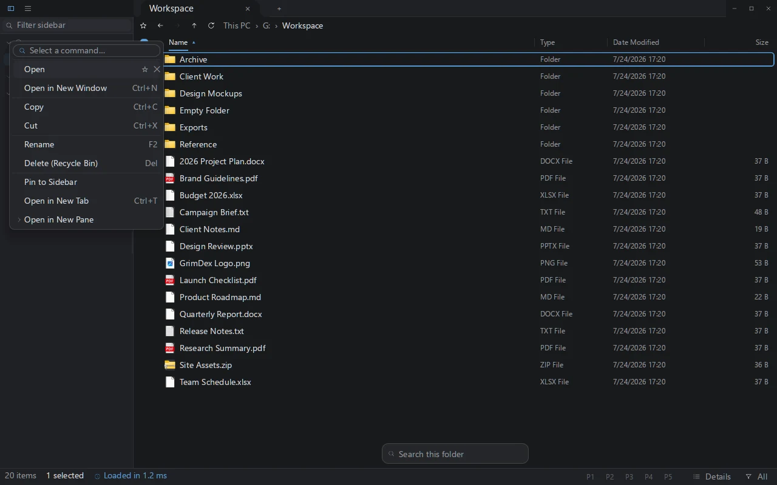Viewport: 777px width, 485px height.
Task: Add a new tab with the plus icon
Action: (x=279, y=8)
